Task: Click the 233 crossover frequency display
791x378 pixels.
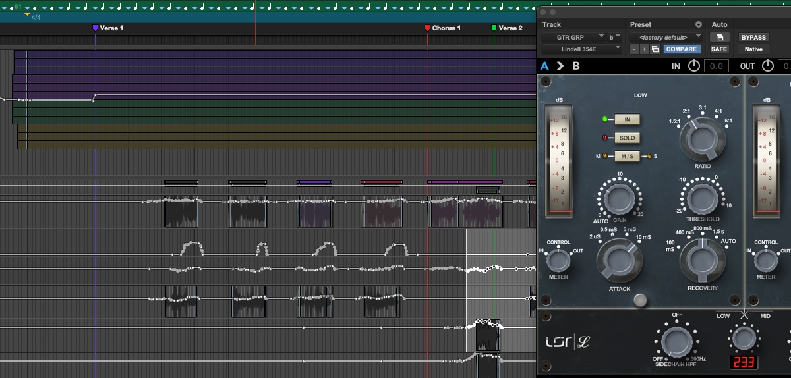Action: [x=744, y=362]
